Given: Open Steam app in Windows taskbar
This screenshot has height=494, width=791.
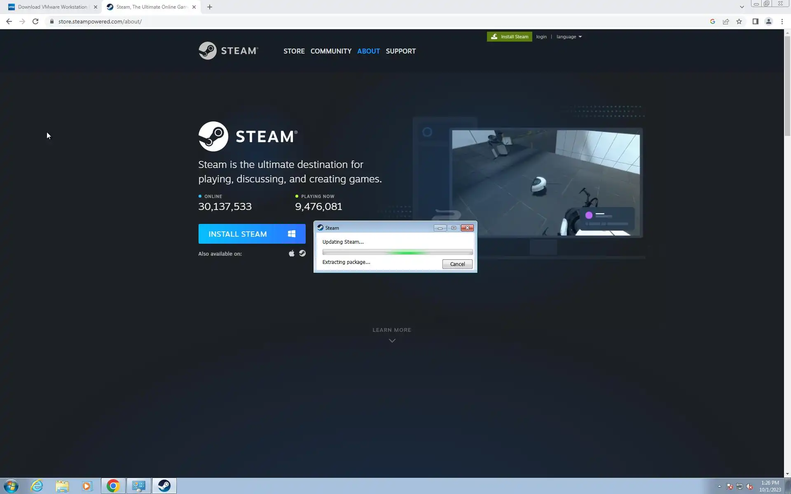Looking at the screenshot, I should (x=164, y=486).
